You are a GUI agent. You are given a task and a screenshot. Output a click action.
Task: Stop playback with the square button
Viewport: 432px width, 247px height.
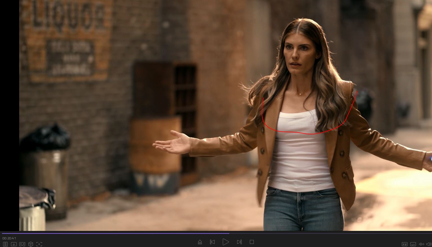coord(252,242)
